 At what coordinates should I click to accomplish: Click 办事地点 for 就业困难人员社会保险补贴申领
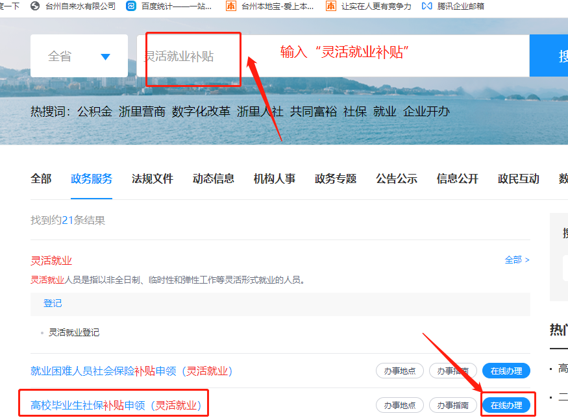click(399, 371)
